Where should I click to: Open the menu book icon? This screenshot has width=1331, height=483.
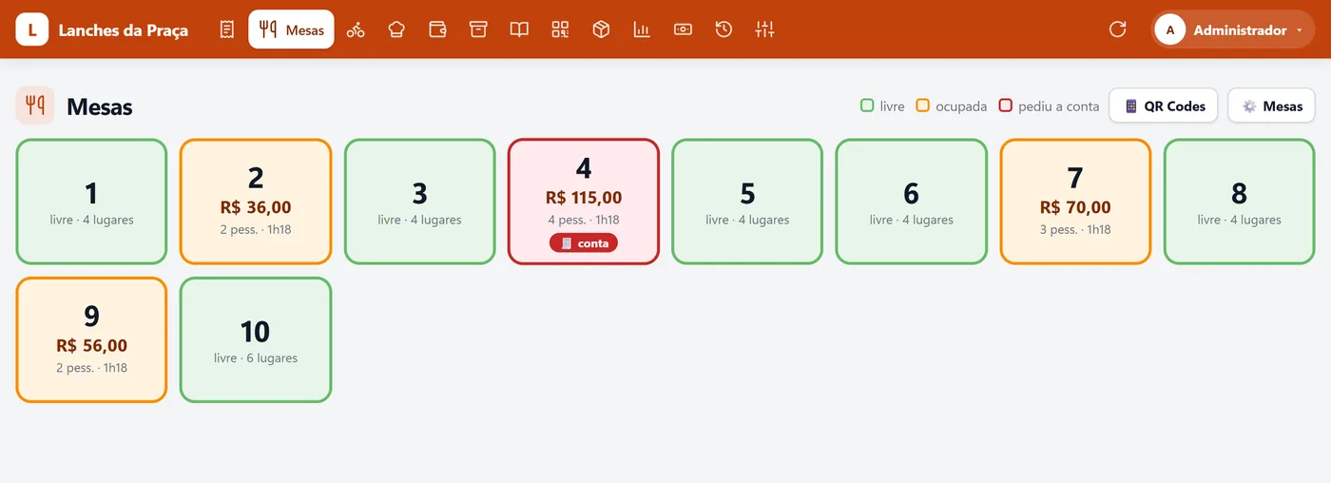(519, 29)
